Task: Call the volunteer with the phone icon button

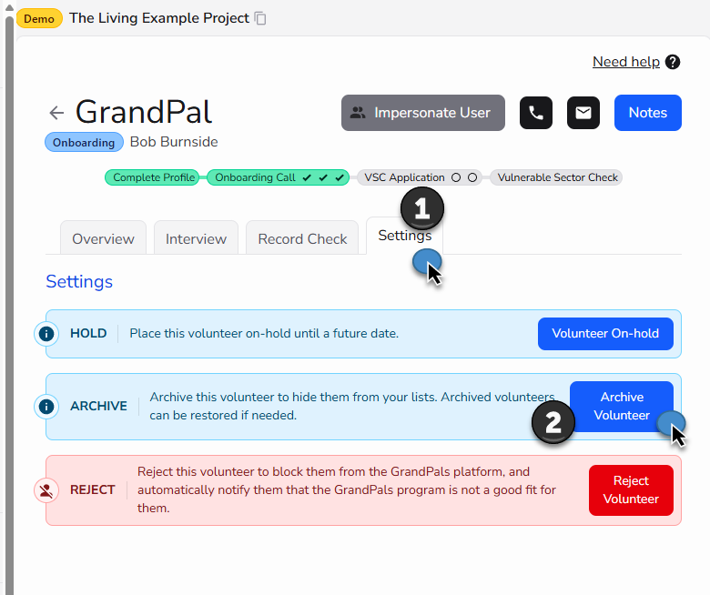Action: pyautogui.click(x=535, y=113)
